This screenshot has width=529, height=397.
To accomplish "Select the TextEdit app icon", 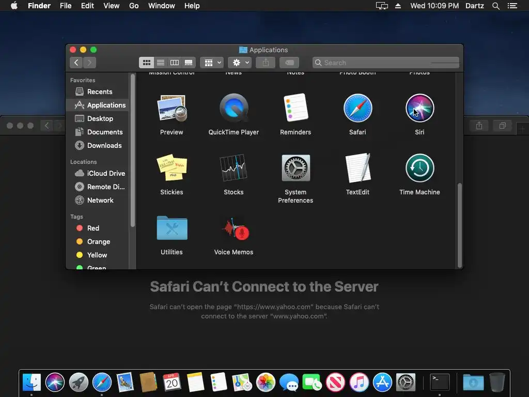I will click(357, 168).
